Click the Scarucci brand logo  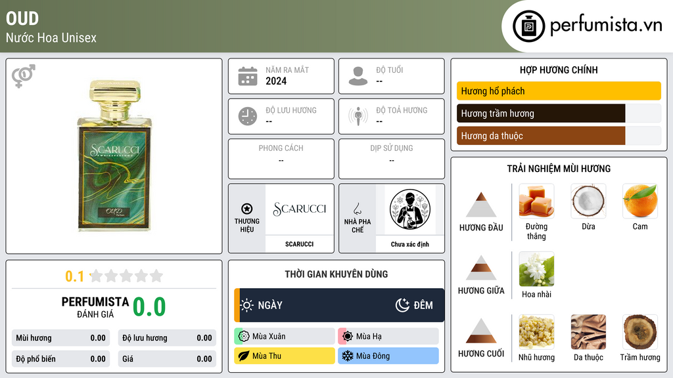[x=300, y=209]
